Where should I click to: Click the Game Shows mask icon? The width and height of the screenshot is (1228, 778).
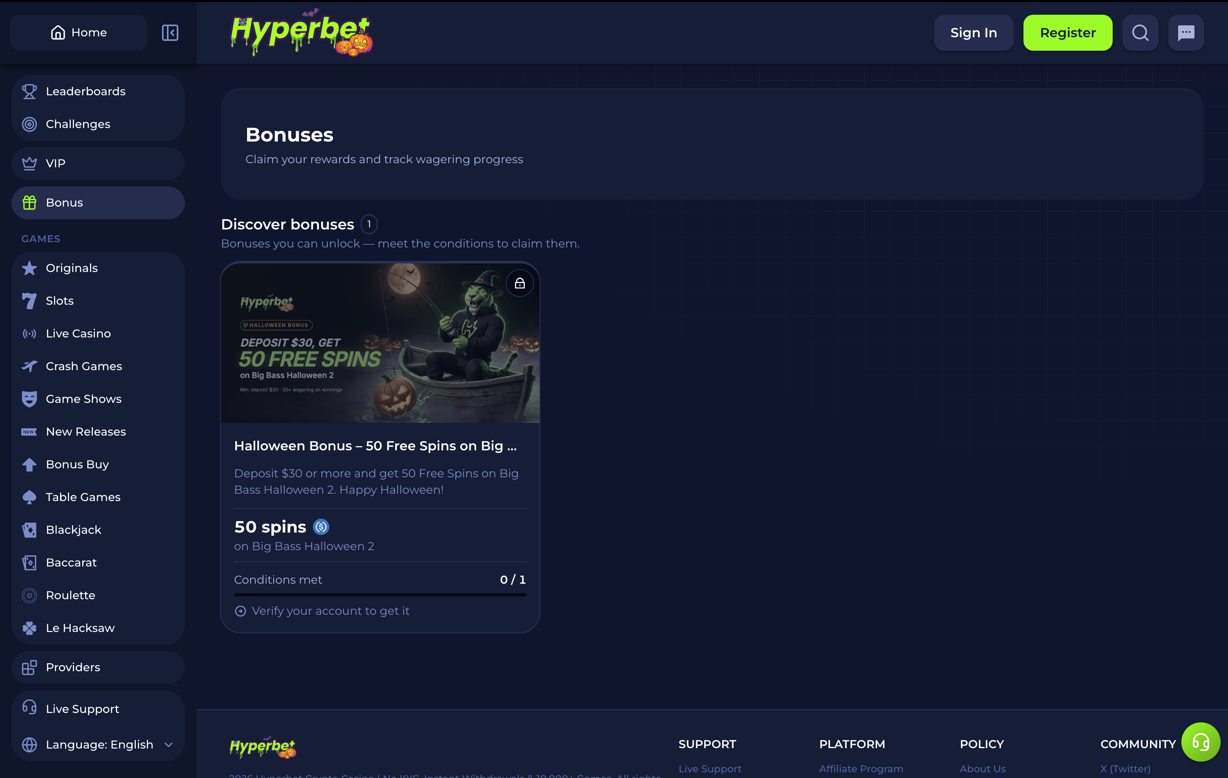[x=29, y=399]
